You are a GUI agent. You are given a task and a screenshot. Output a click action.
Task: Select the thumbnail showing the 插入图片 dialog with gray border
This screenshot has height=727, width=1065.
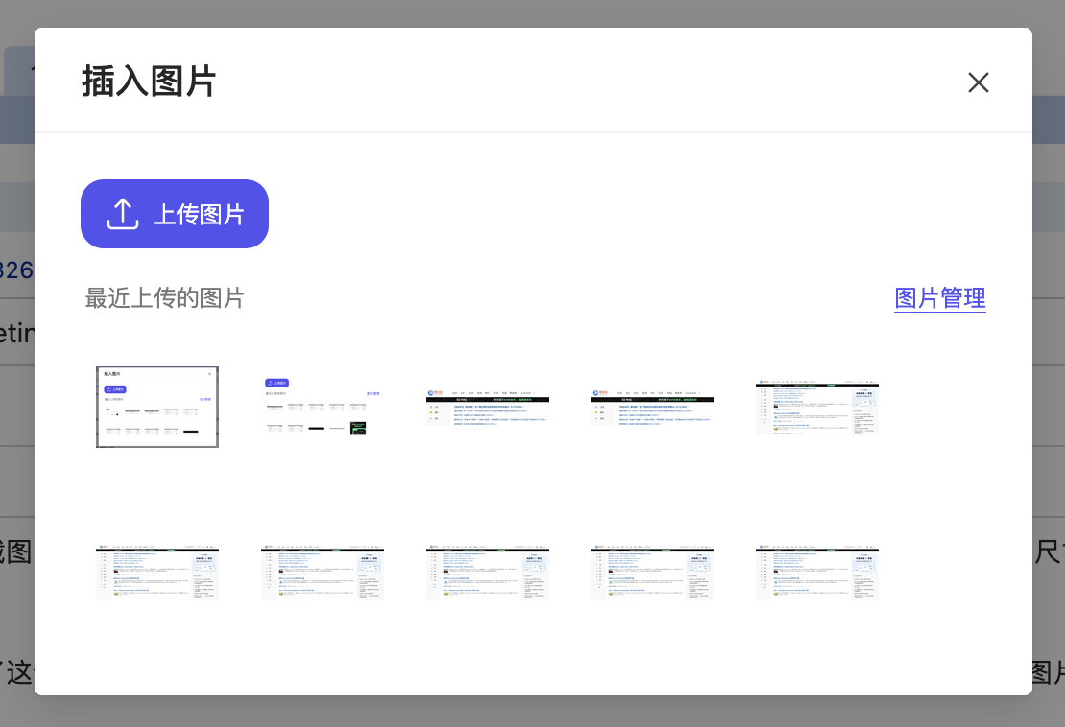tap(157, 407)
